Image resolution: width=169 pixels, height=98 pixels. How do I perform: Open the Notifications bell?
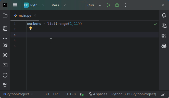(x=164, y=15)
